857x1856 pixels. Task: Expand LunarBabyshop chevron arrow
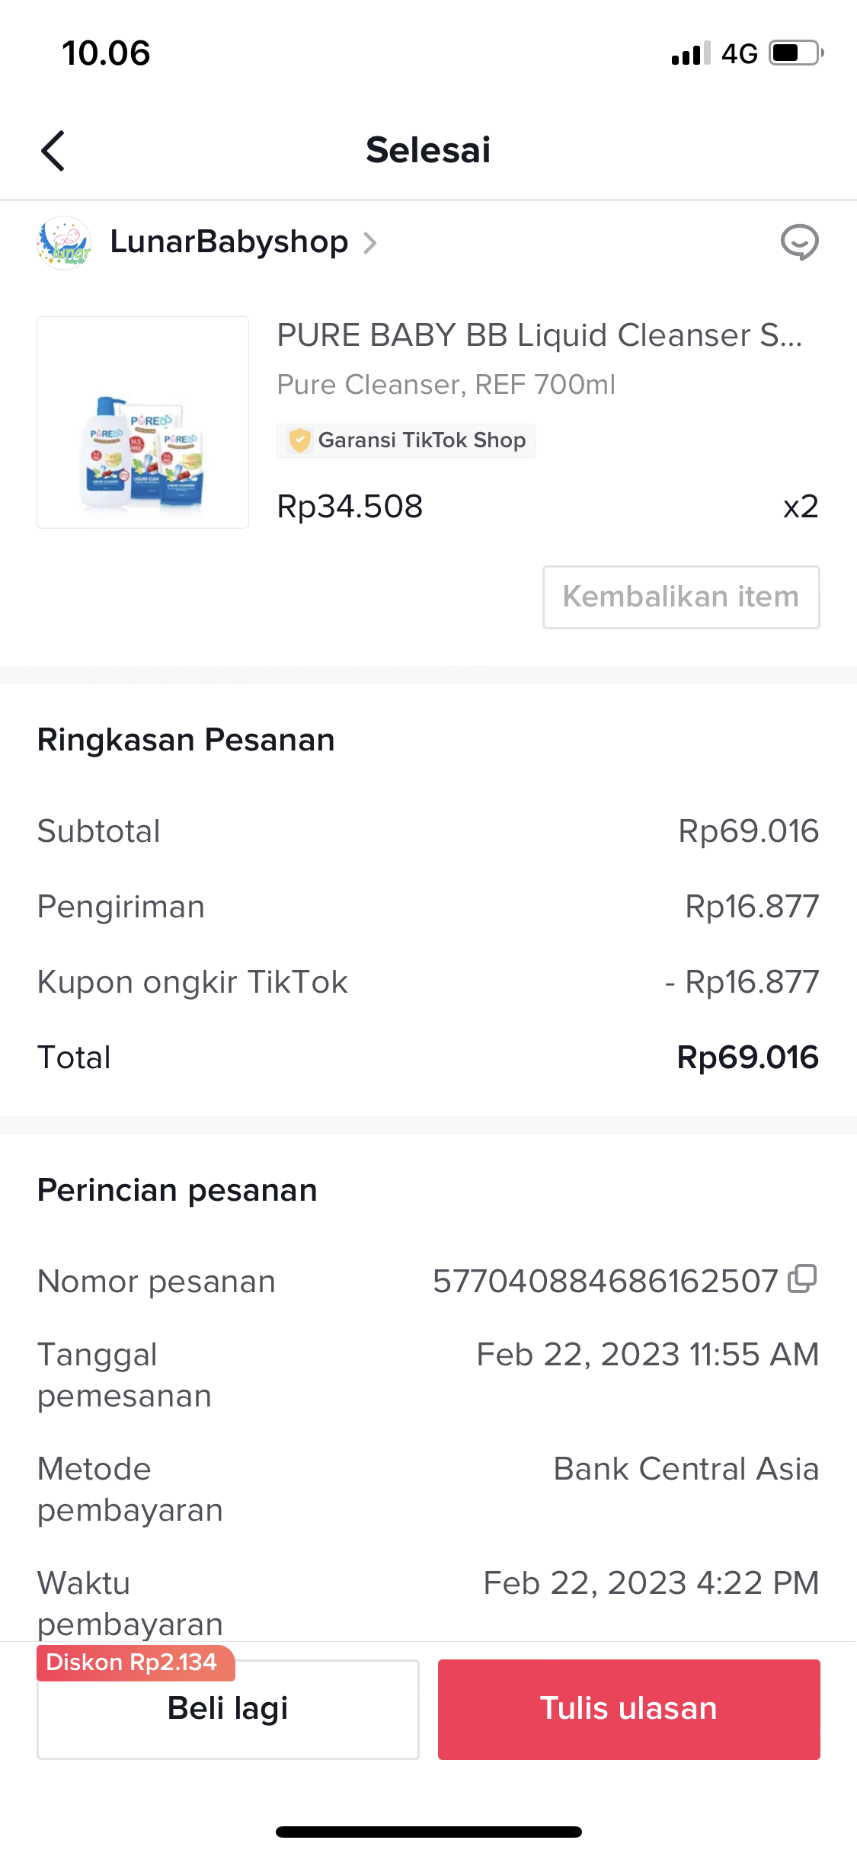click(x=370, y=243)
